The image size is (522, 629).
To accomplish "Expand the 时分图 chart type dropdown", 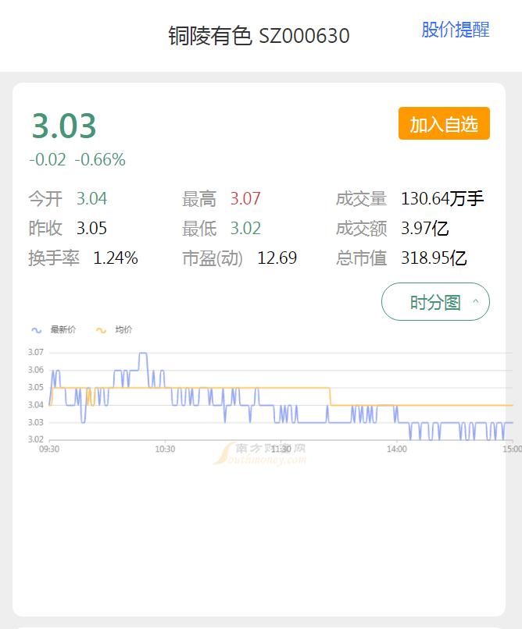I will point(435,302).
